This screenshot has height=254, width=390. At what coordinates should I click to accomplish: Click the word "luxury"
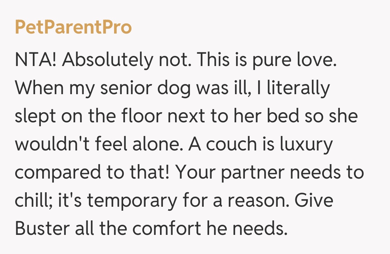pos(307,145)
